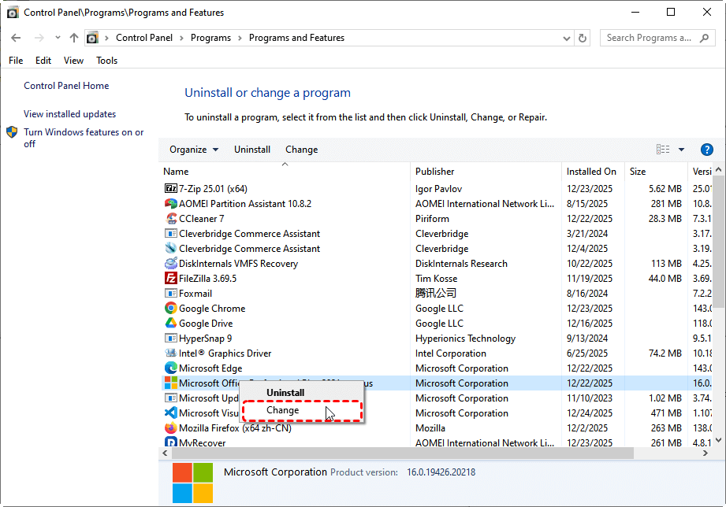Select the Google Chrome icon

pos(171,309)
